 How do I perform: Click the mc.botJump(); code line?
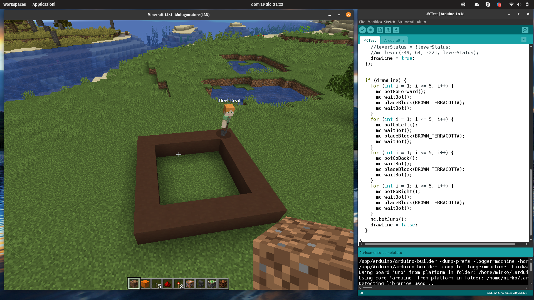(388, 219)
